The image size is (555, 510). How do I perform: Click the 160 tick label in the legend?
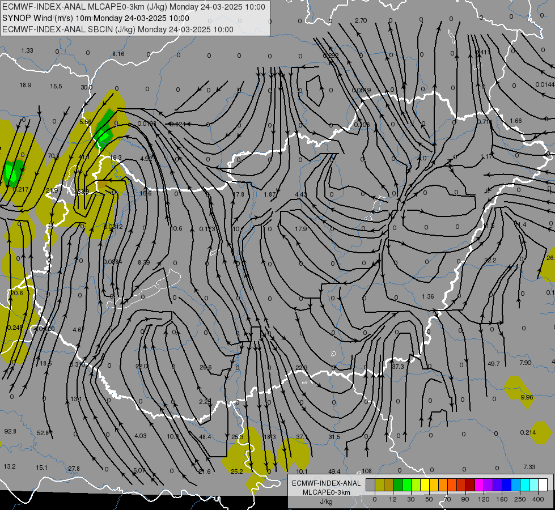tap(502, 499)
